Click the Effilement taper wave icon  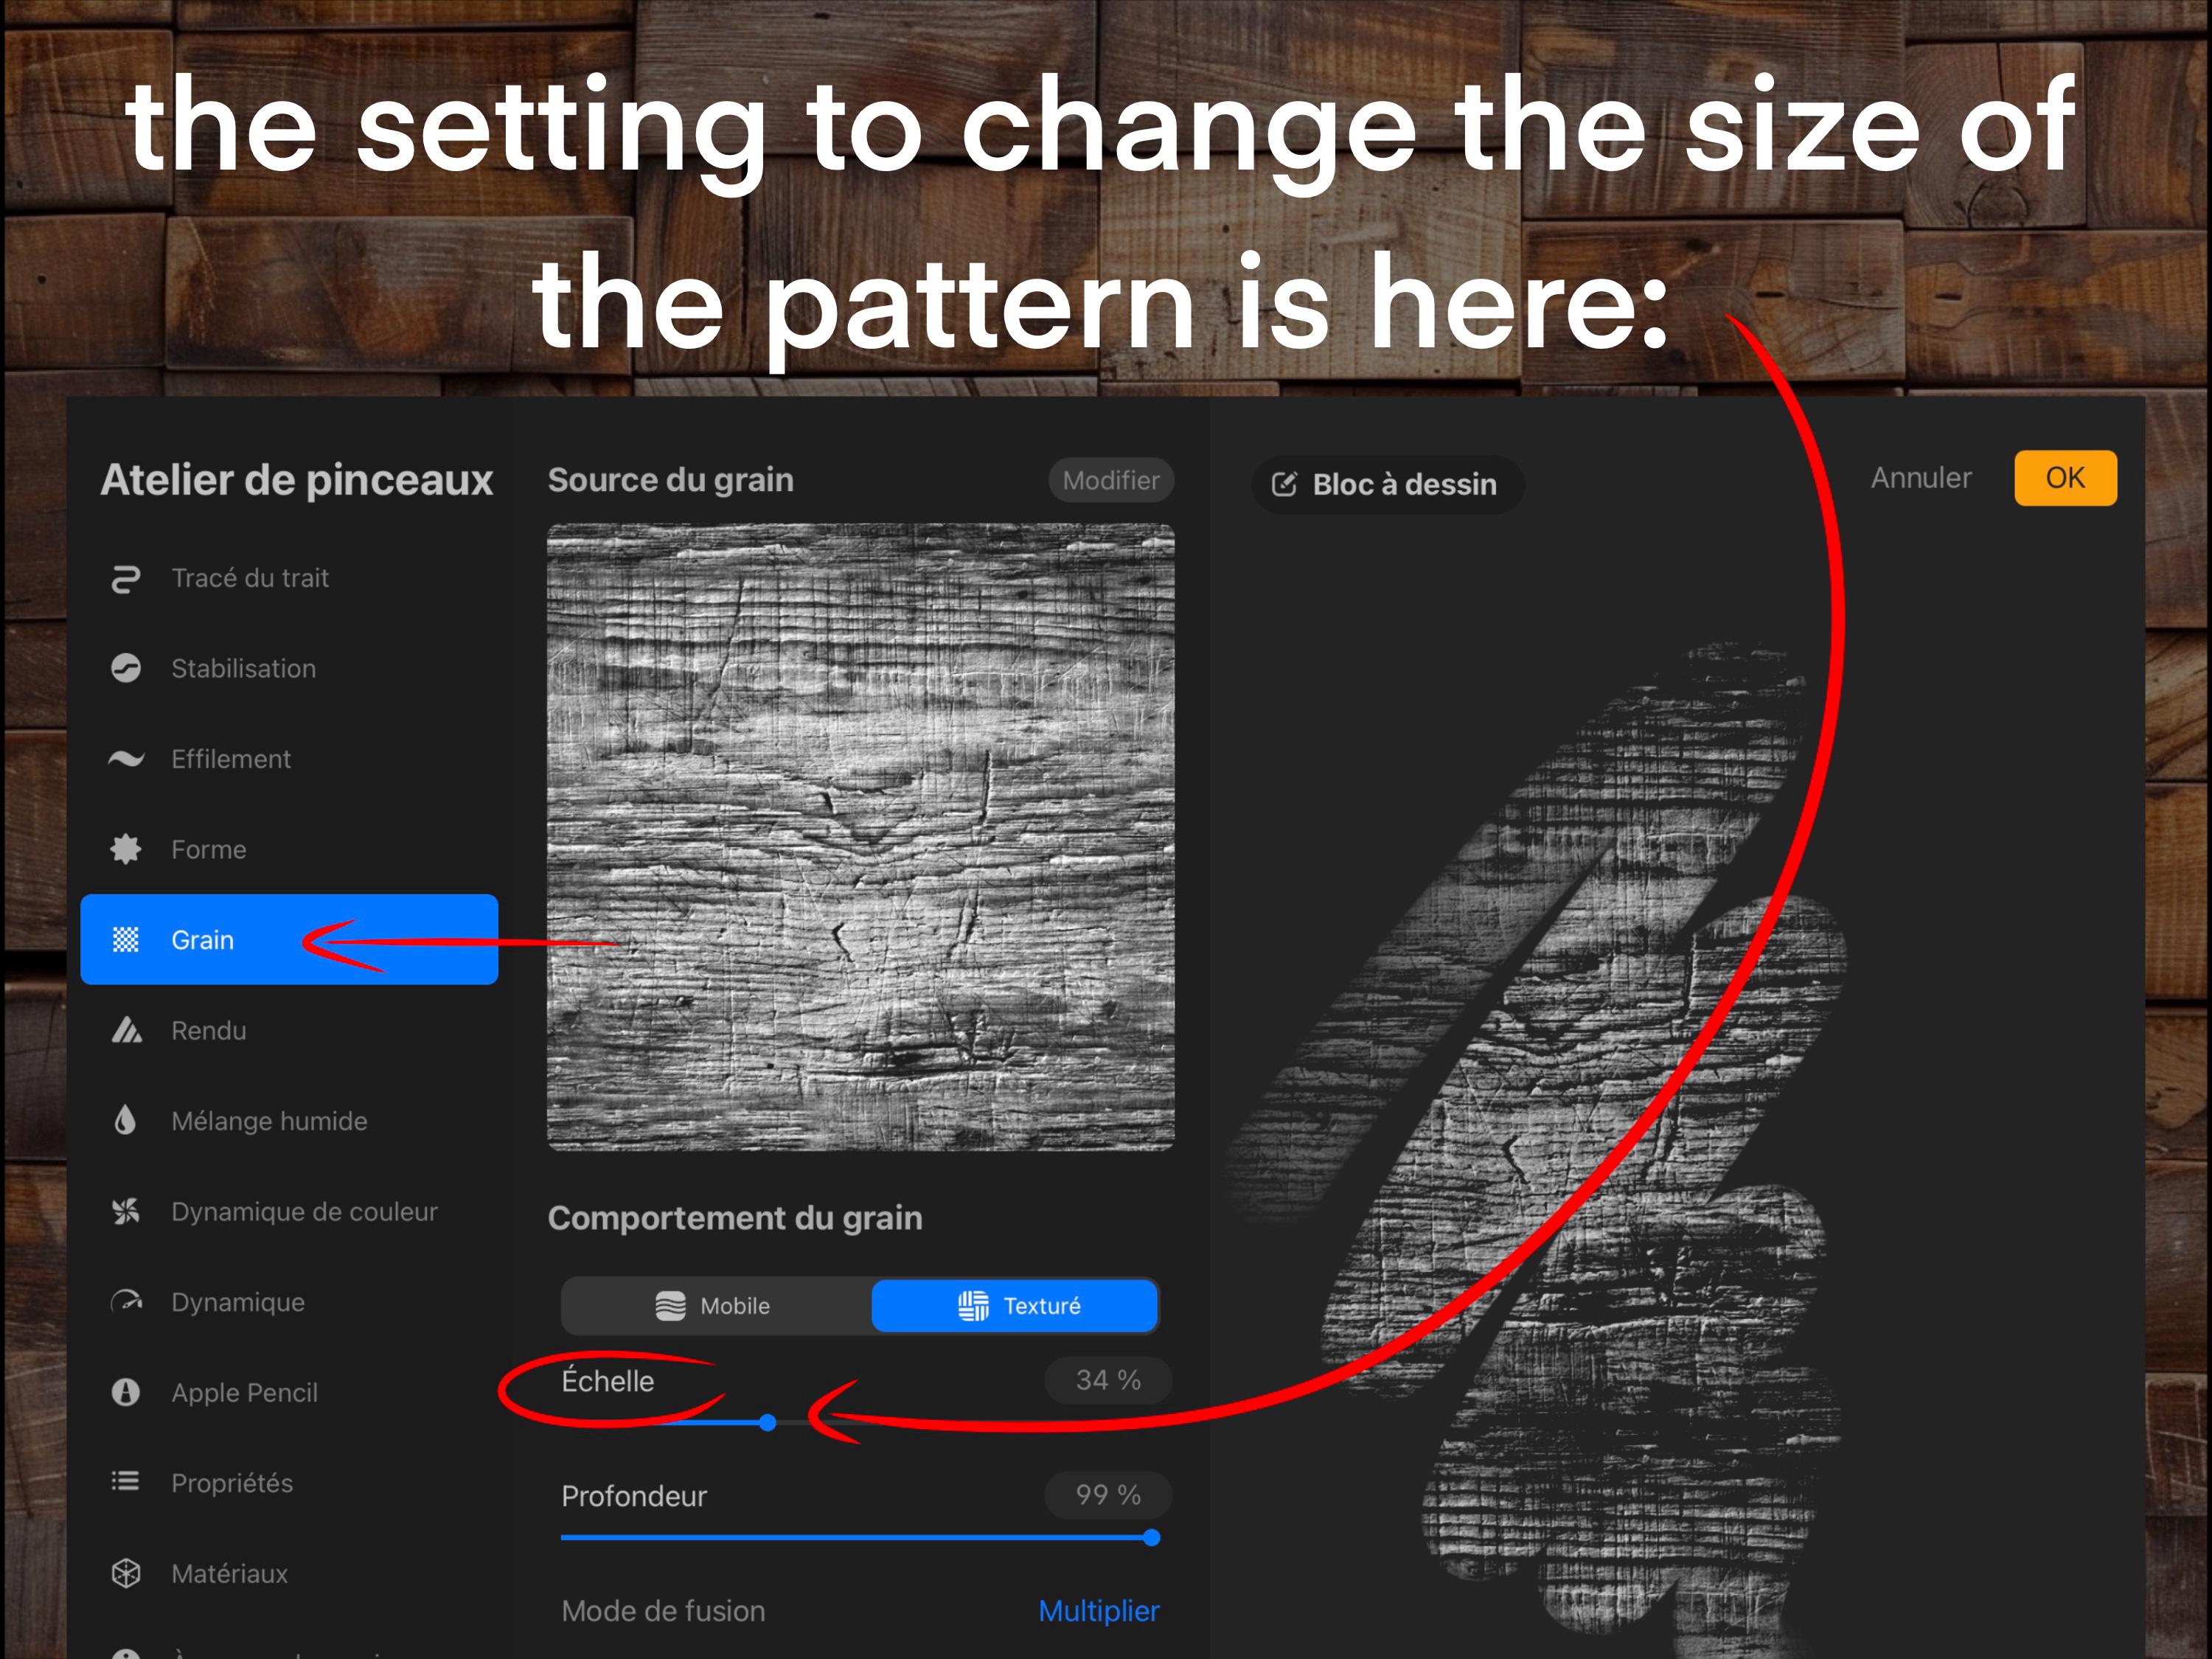(x=125, y=759)
